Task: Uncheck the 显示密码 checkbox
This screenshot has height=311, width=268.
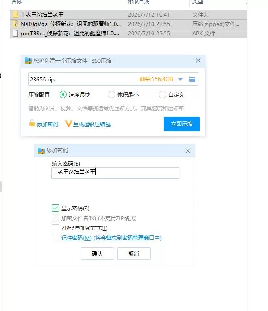Action: (x=55, y=208)
